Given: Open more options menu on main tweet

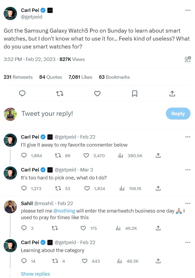Looking at the screenshot, I should coord(188,10).
